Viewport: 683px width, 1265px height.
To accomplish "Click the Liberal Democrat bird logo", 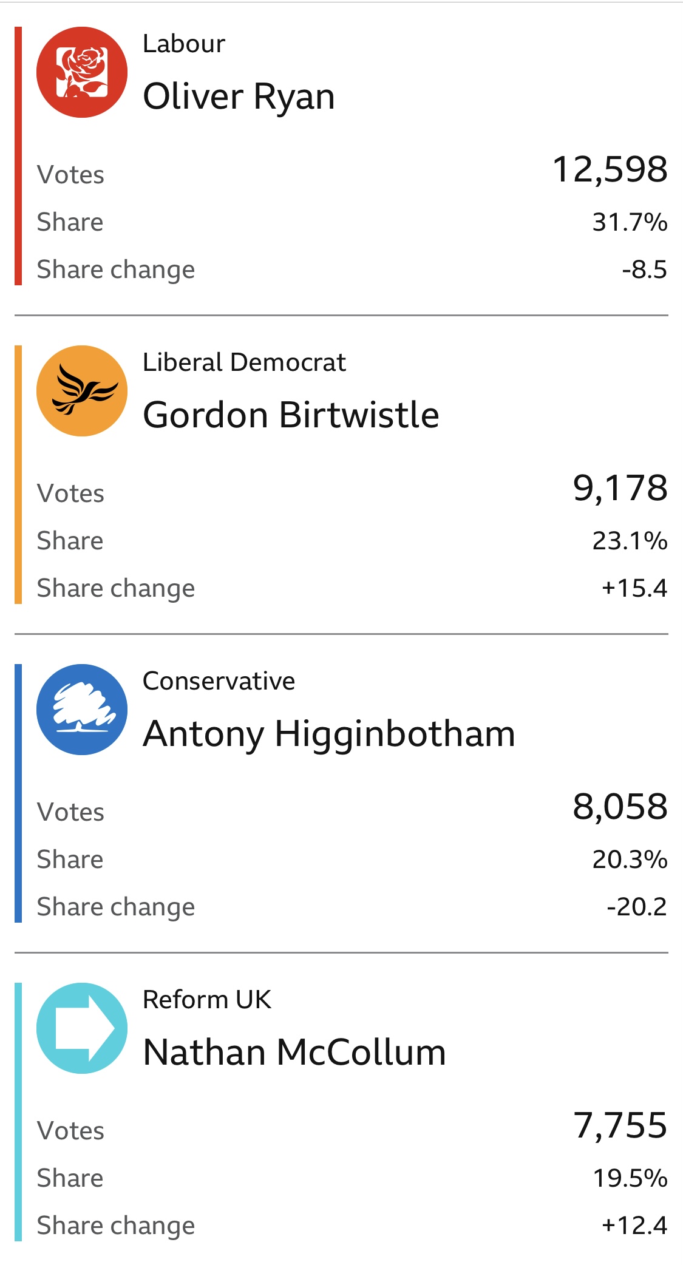I will [x=82, y=391].
